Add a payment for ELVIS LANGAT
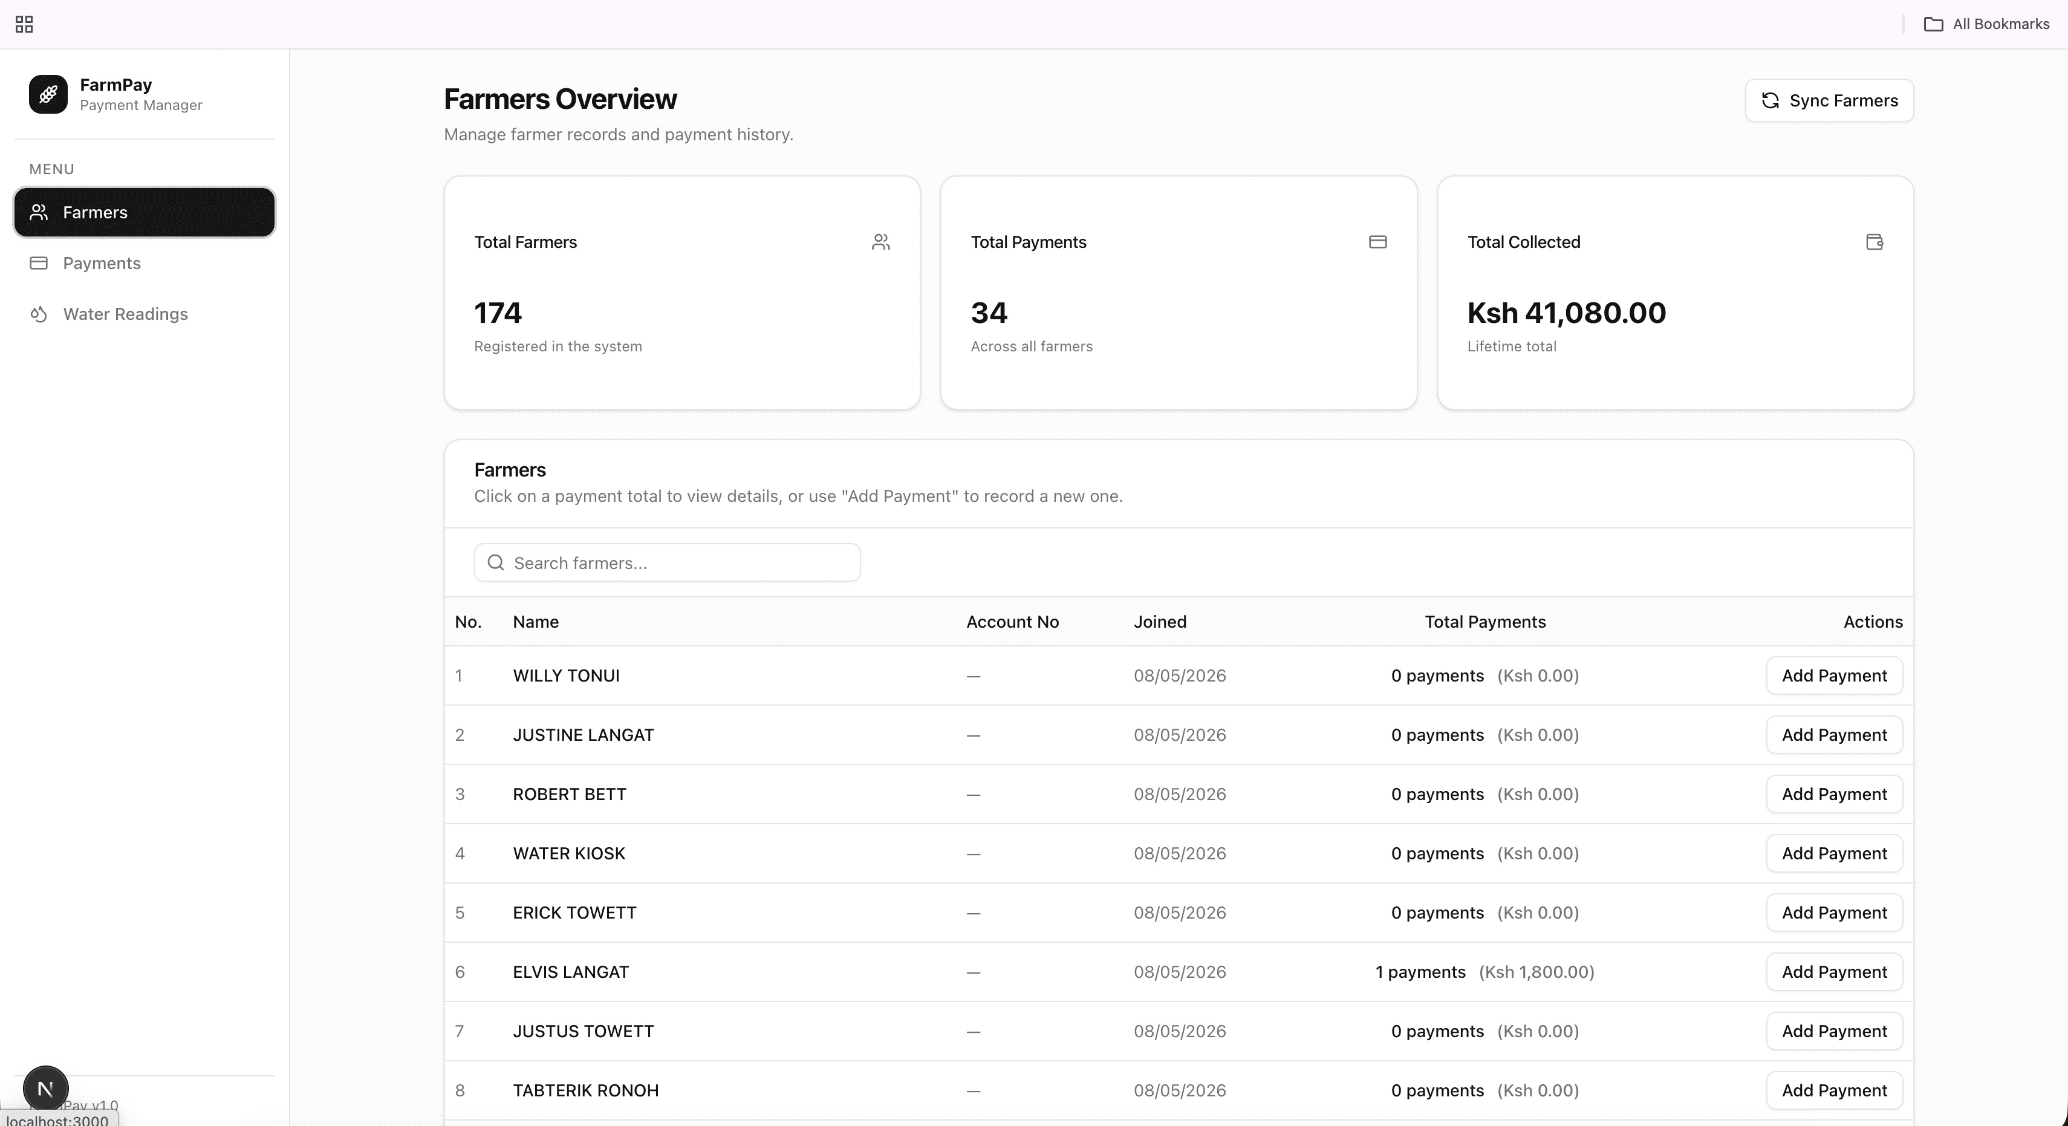The height and width of the screenshot is (1126, 2068). 1835,972
